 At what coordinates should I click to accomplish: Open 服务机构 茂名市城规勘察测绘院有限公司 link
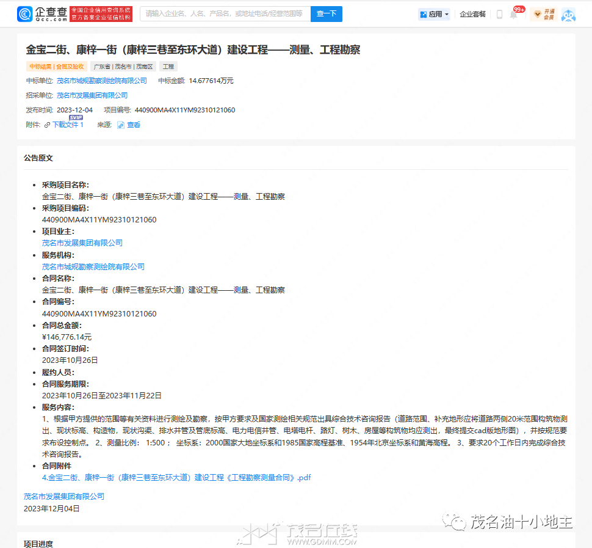click(93, 267)
